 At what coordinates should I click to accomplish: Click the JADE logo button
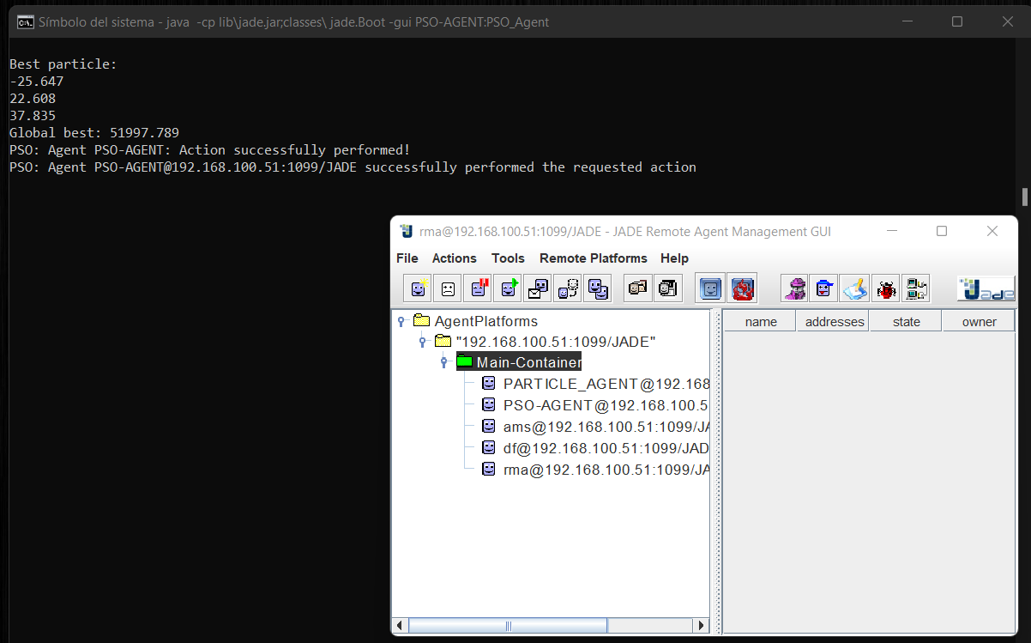985,288
